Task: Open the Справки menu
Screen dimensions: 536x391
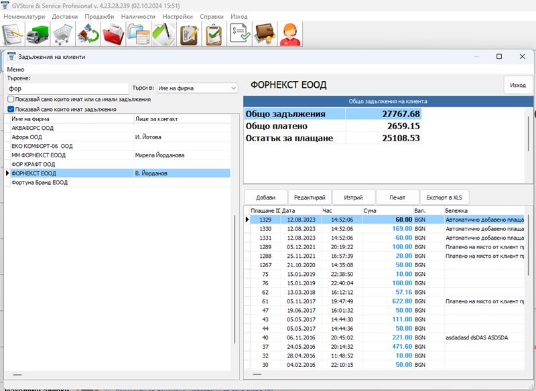Action: [x=212, y=16]
